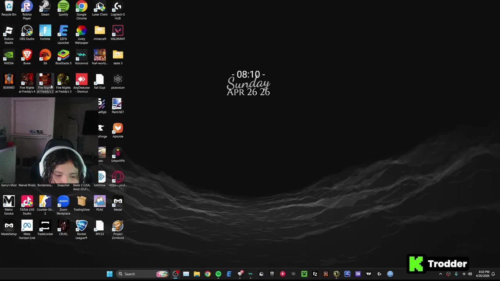Select the Google Chrome desktop icon
This screenshot has width=500, height=281.
[82, 11]
